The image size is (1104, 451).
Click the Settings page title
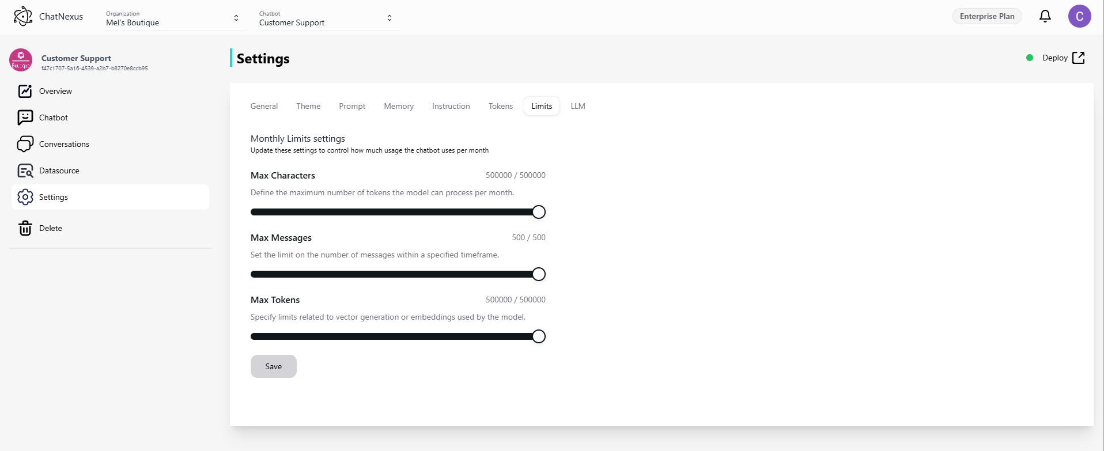(x=263, y=59)
